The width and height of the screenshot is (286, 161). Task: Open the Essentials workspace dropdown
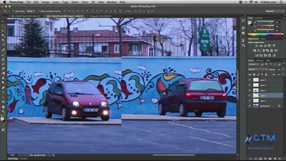pyautogui.click(x=274, y=11)
